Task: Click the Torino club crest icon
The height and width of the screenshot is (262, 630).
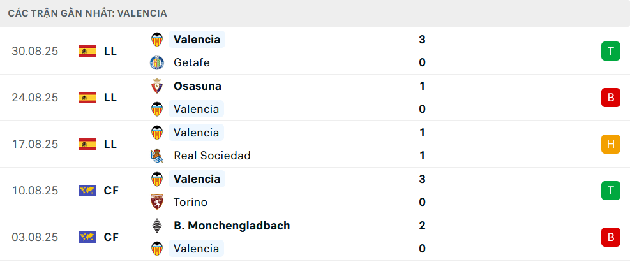Action: 156,202
